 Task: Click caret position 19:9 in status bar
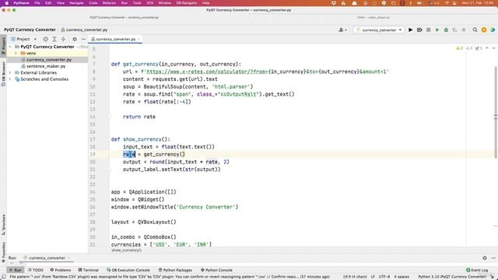click(355, 277)
